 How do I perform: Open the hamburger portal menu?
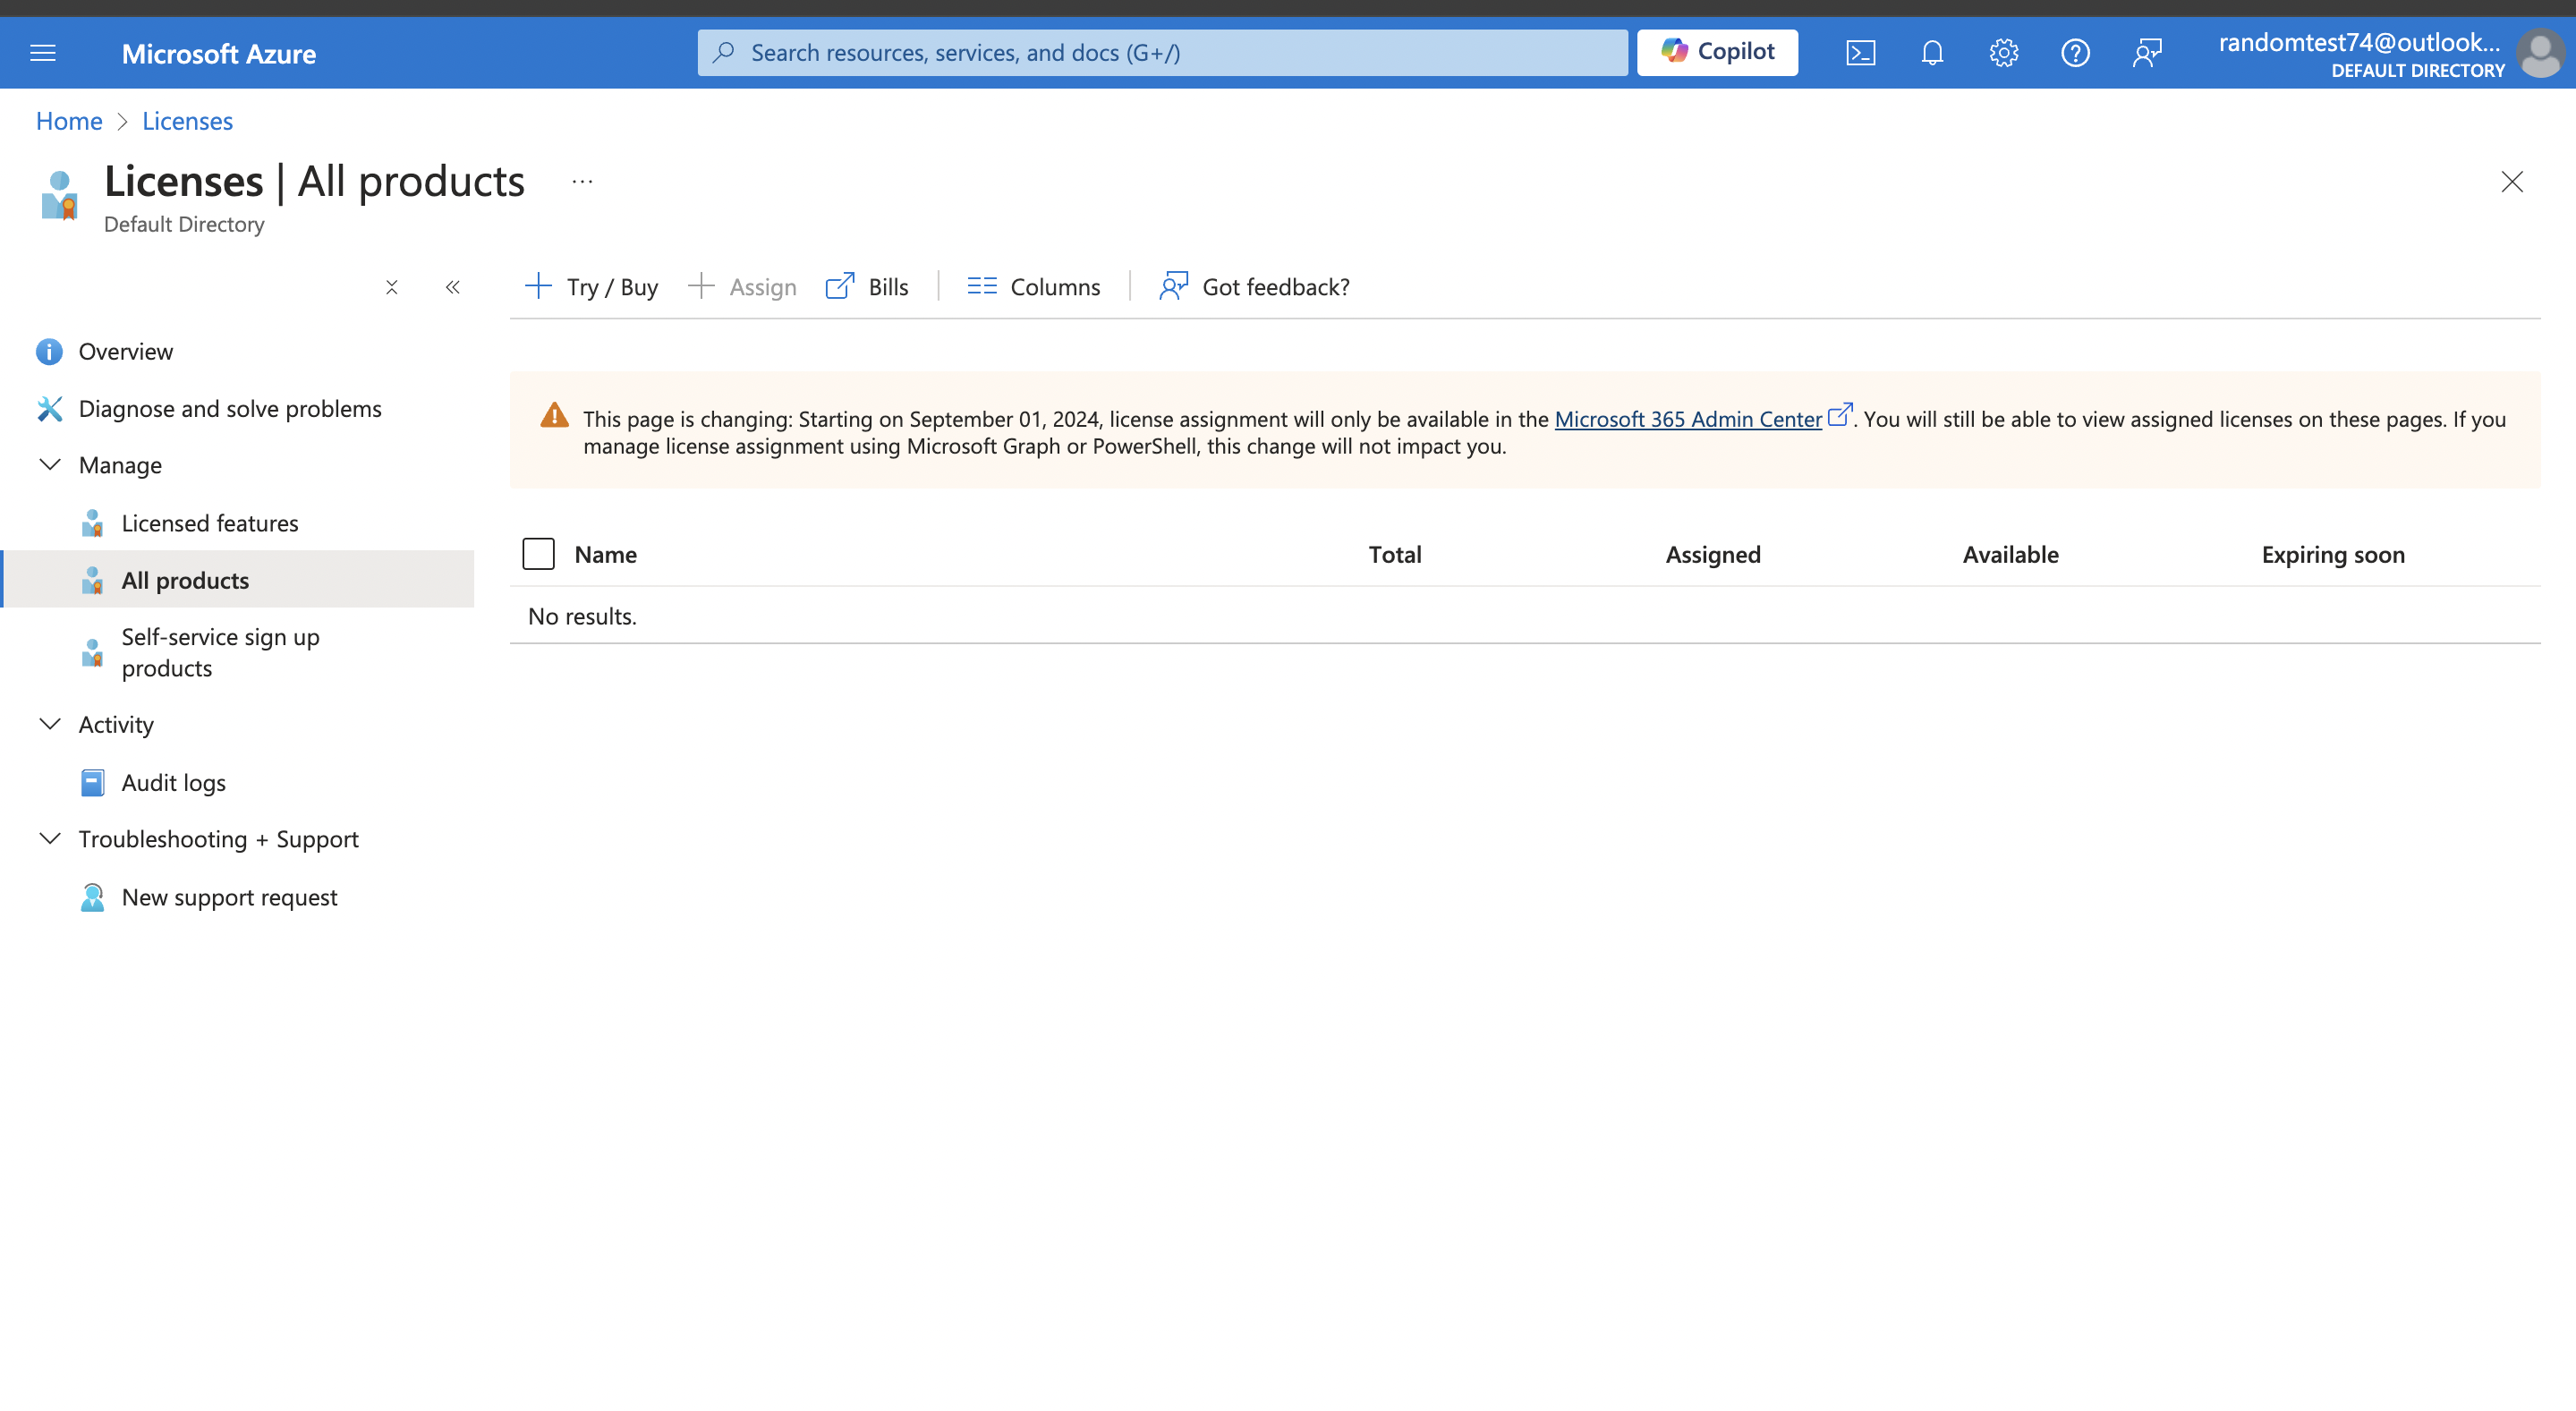(43, 53)
